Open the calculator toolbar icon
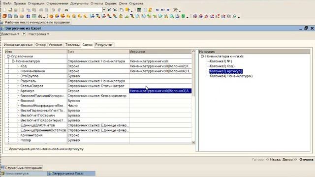This screenshot has width=315, height=177. pos(139,10)
